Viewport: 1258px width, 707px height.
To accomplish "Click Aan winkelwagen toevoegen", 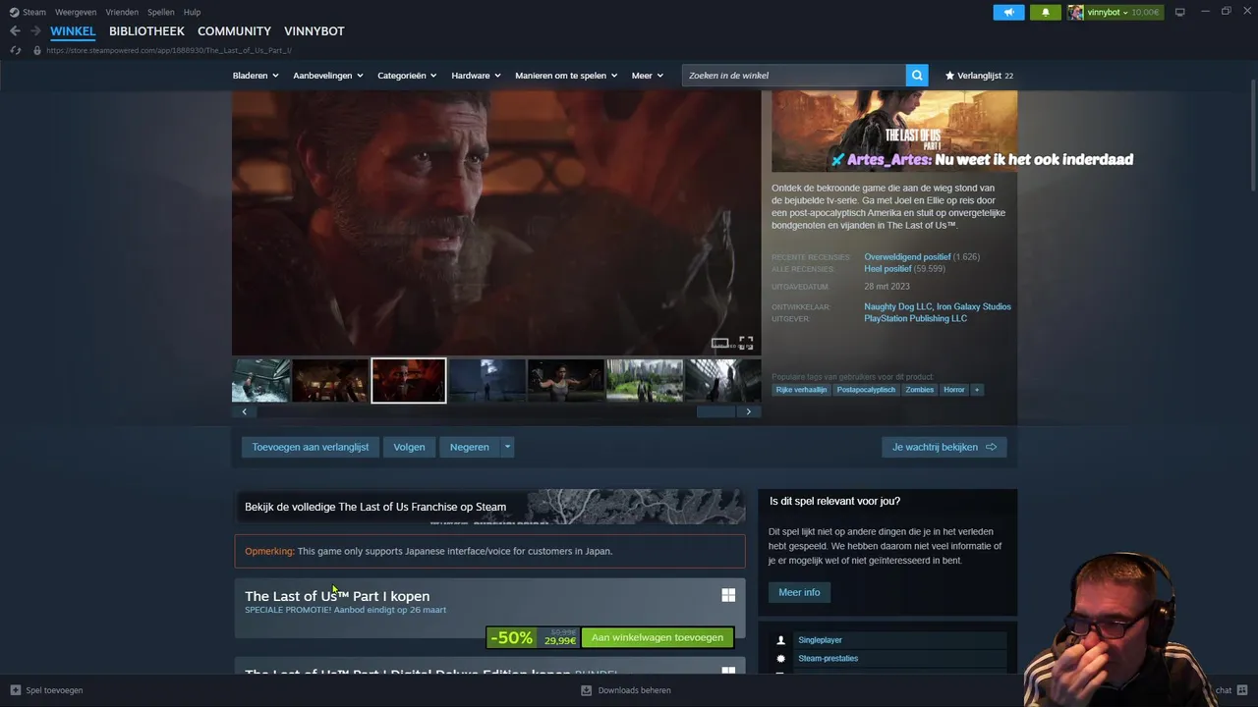I will tap(658, 637).
